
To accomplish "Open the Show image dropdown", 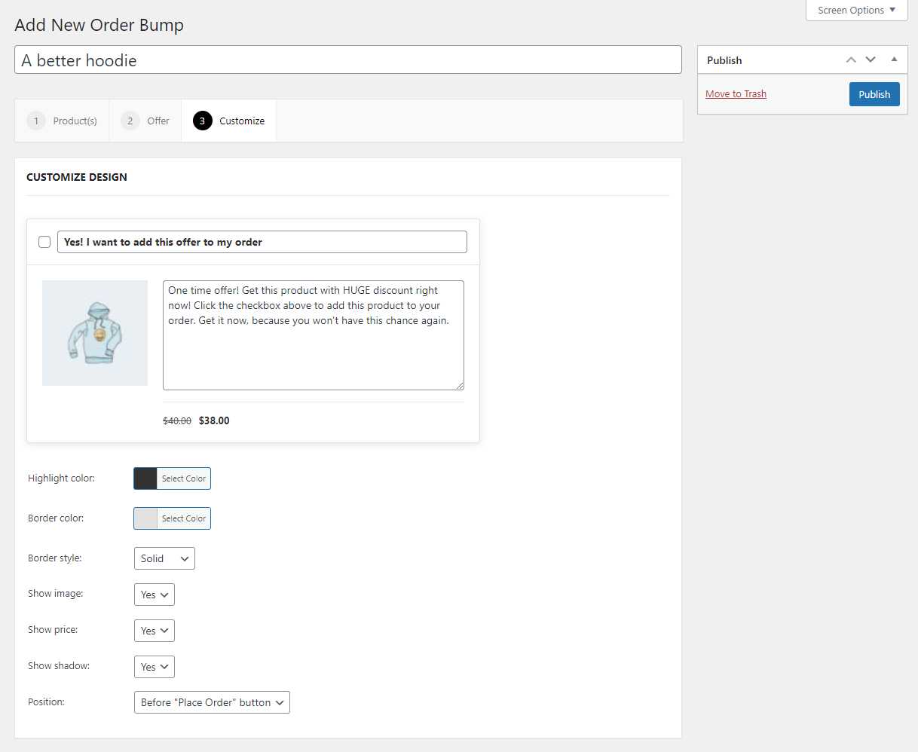I will click(155, 595).
